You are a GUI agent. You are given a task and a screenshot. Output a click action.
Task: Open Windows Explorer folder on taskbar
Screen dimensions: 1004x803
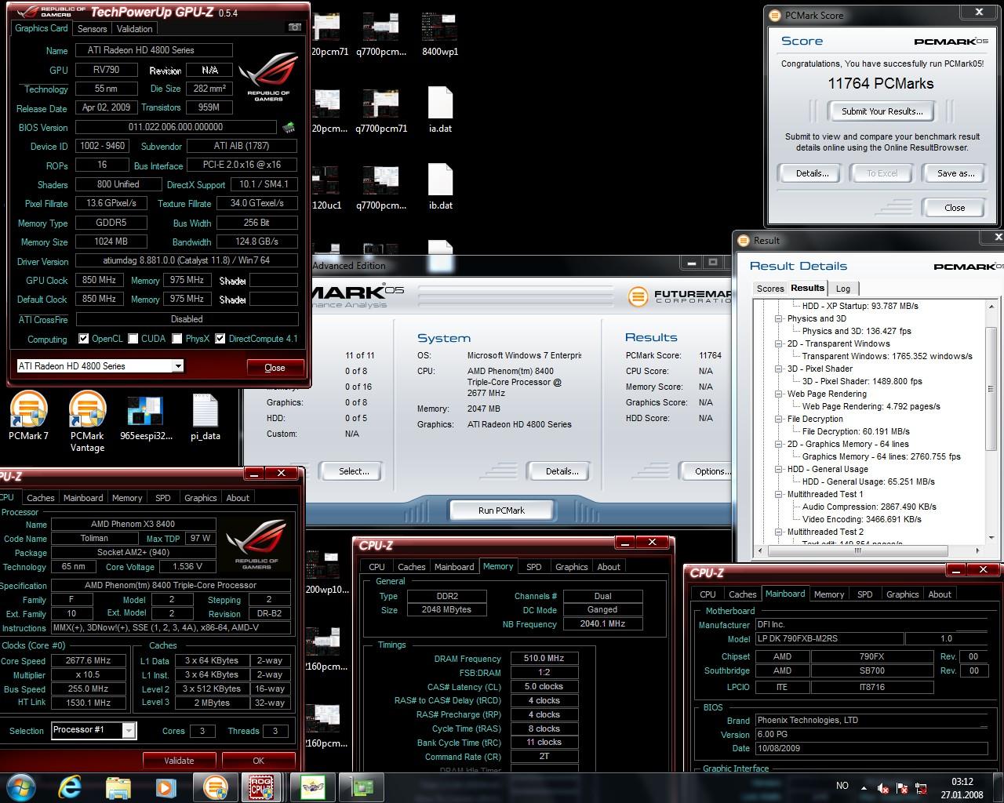(x=118, y=787)
